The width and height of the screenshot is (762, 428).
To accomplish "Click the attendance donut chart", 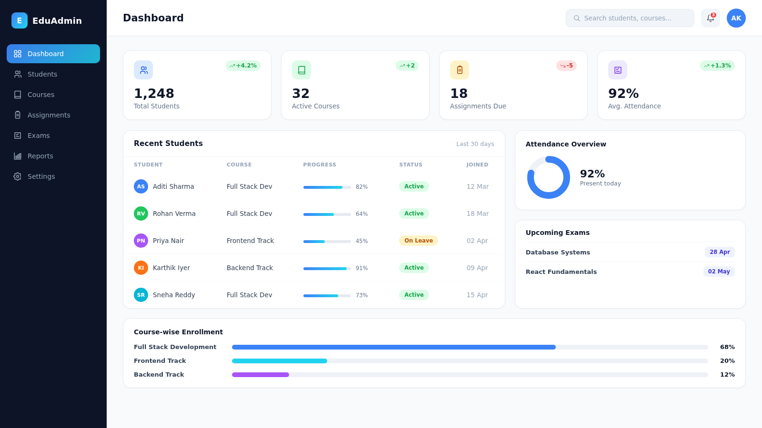I will 549,177.
